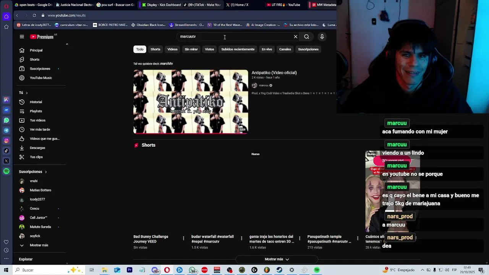Reload the YouTube page
Image resolution: width=489 pixels, height=275 pixels.
click(34, 15)
